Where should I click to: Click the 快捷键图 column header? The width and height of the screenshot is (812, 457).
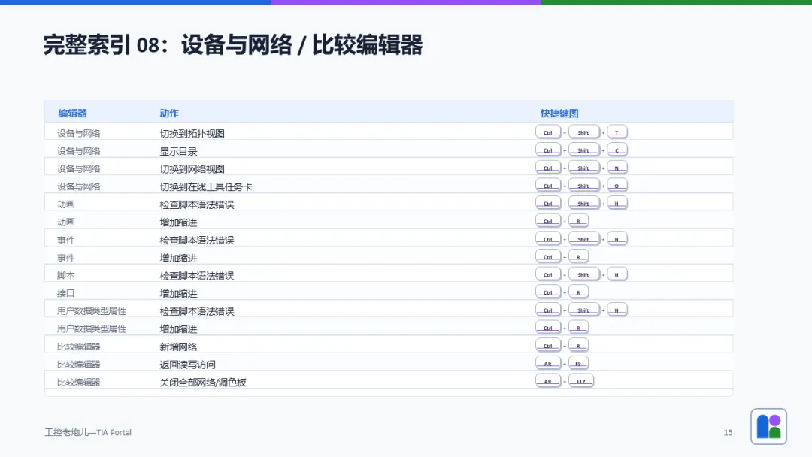click(559, 113)
